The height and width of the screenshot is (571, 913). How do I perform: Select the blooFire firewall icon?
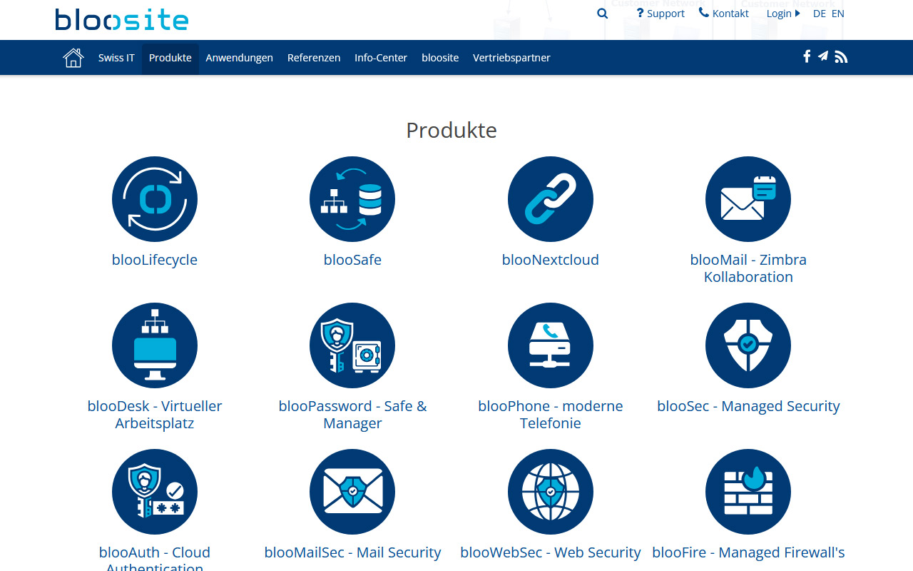pos(748,492)
